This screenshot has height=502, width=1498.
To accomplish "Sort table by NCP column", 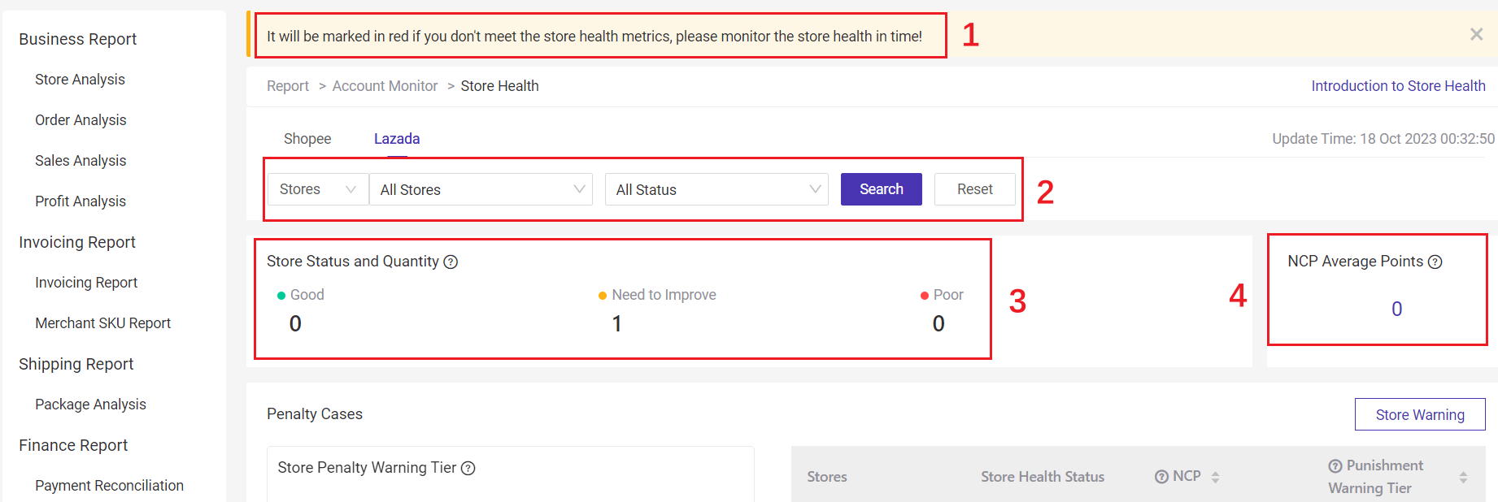I will 1215,478.
